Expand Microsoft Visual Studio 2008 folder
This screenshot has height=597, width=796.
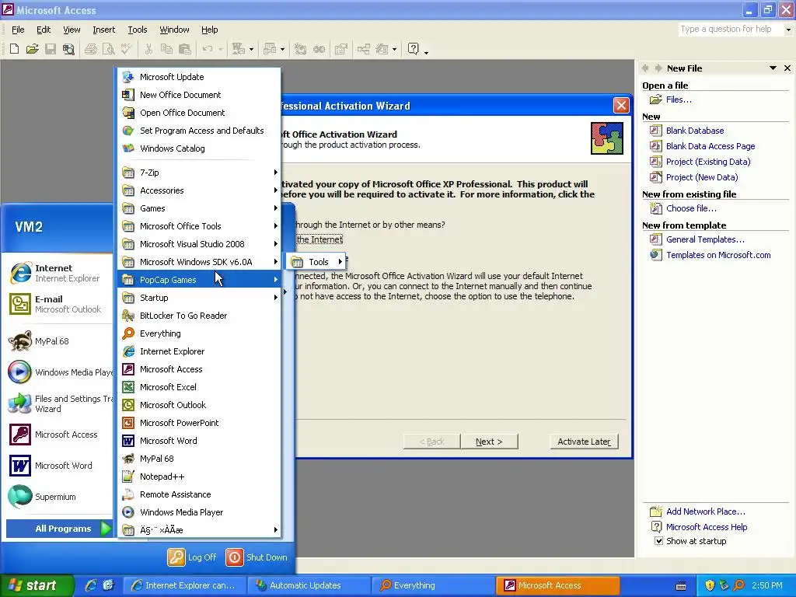coord(199,243)
